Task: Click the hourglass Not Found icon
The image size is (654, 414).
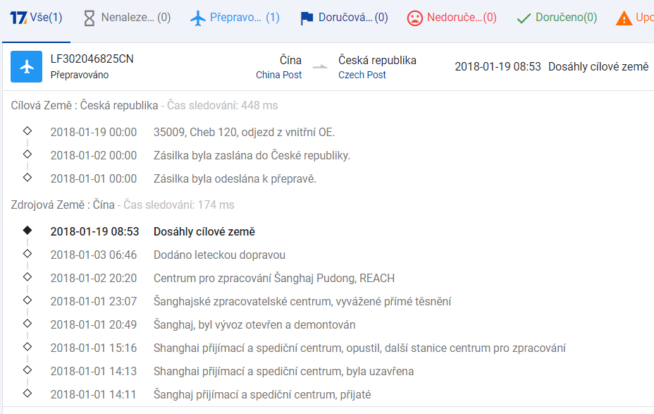Action: click(x=89, y=18)
